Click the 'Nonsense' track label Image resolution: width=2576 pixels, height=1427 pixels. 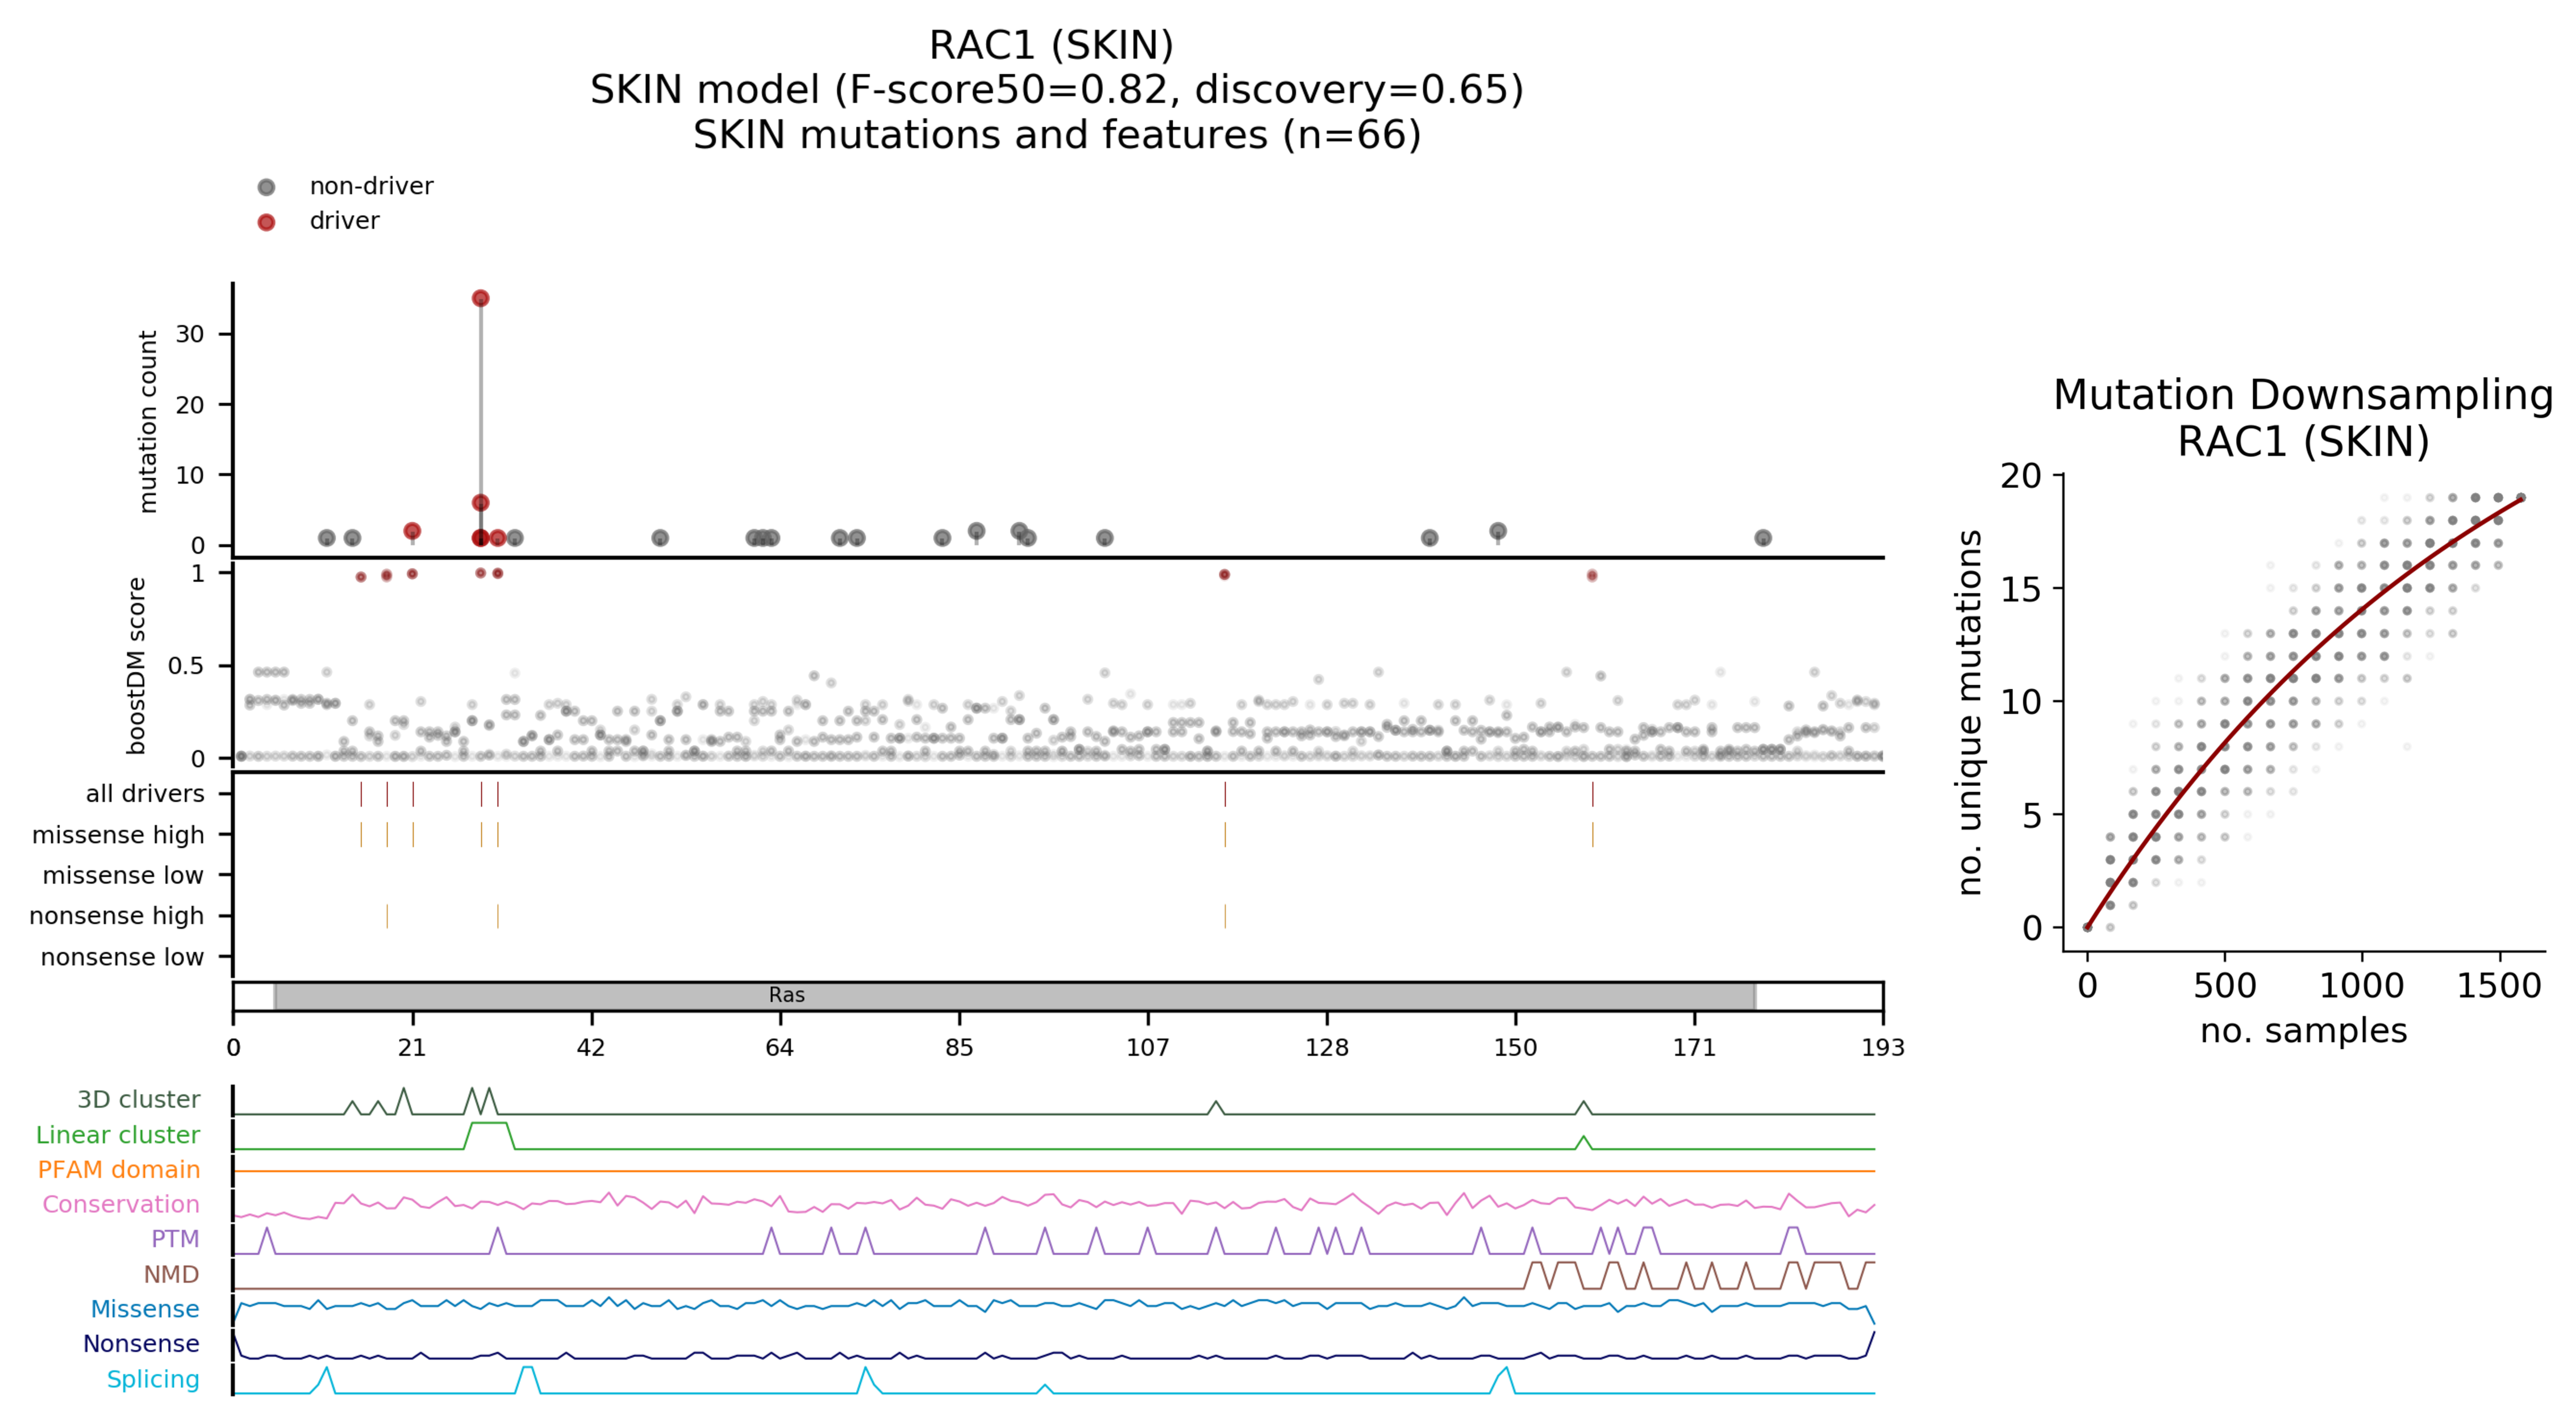pos(141,1344)
